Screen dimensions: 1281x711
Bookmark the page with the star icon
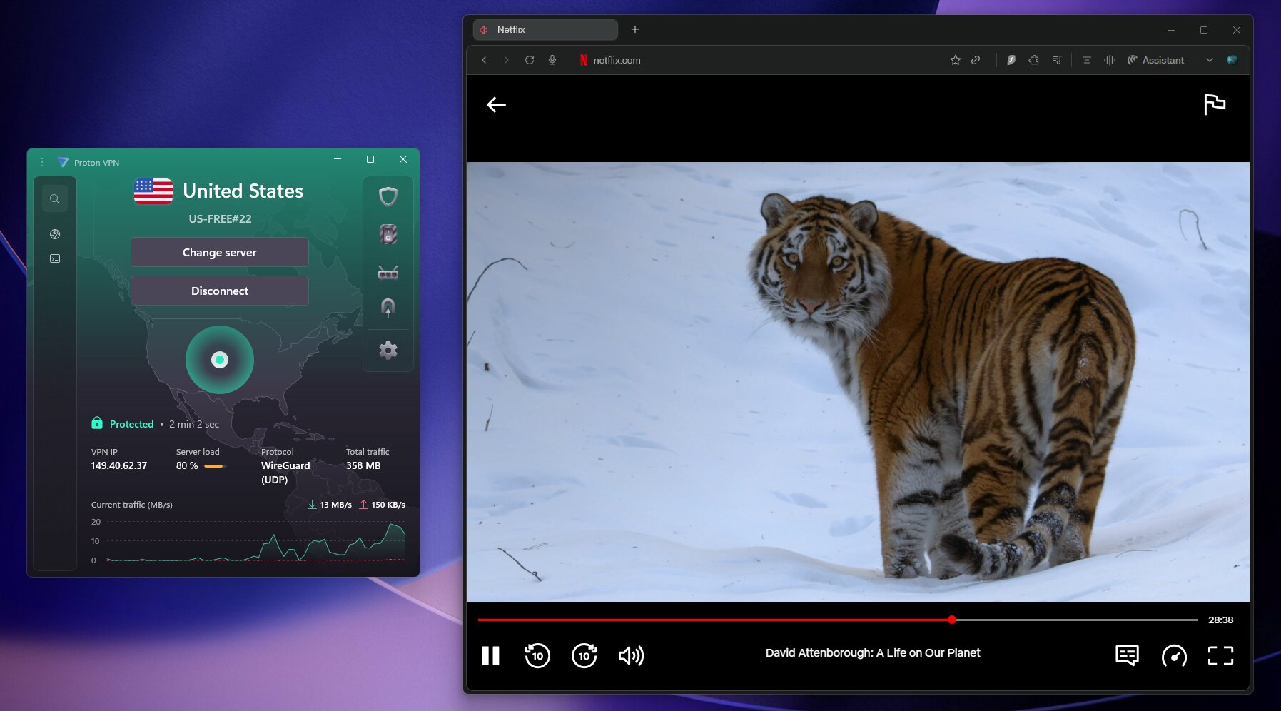(x=956, y=60)
